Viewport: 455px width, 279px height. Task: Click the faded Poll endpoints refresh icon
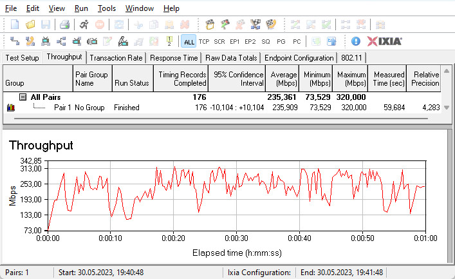point(119,24)
